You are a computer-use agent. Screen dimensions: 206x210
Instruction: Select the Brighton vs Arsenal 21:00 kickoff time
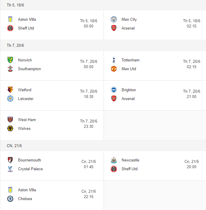click(192, 97)
